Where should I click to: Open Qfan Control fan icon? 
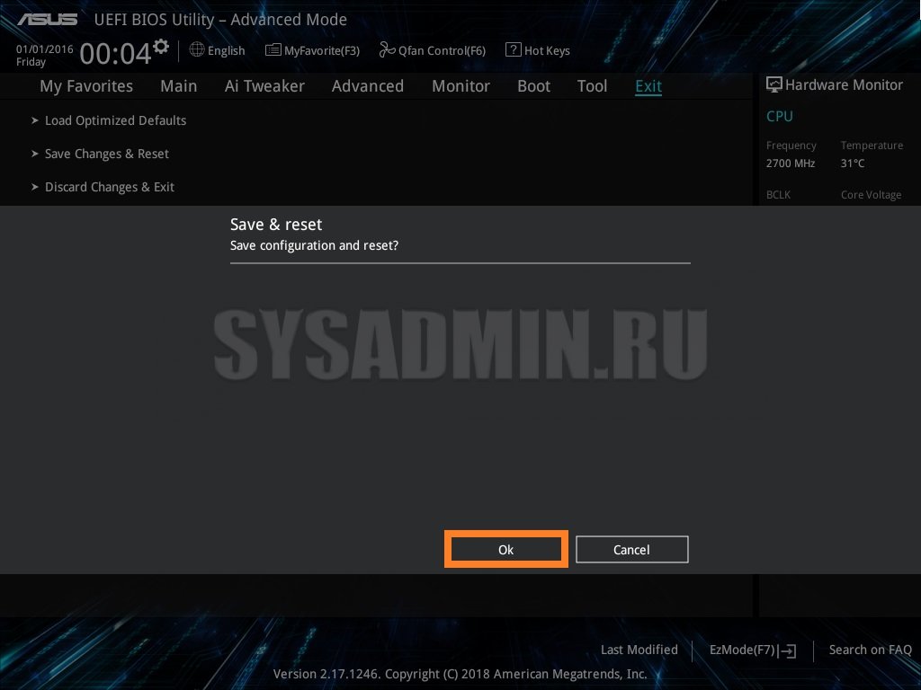[387, 50]
